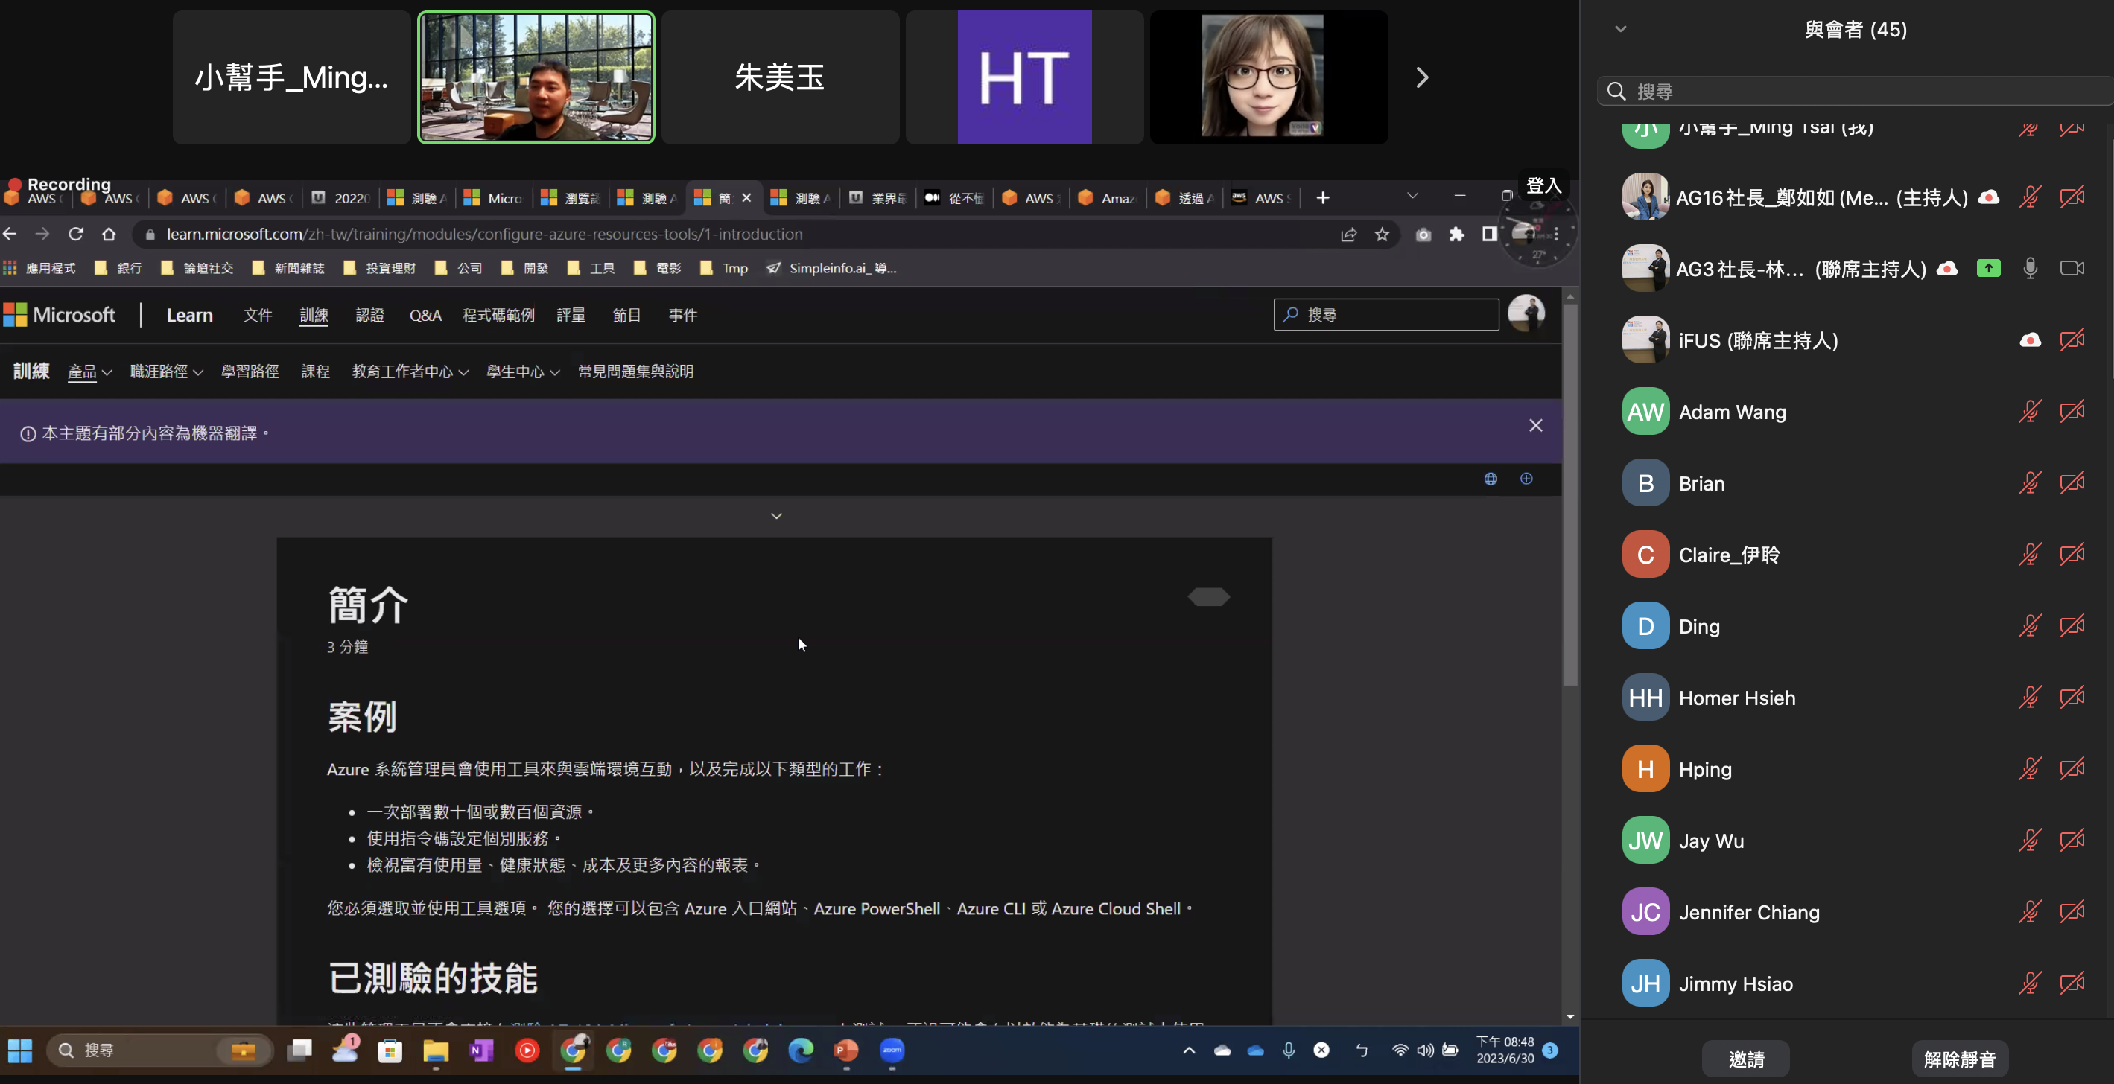
Task: Expand the 產品 dropdown menu
Action: [x=89, y=372]
